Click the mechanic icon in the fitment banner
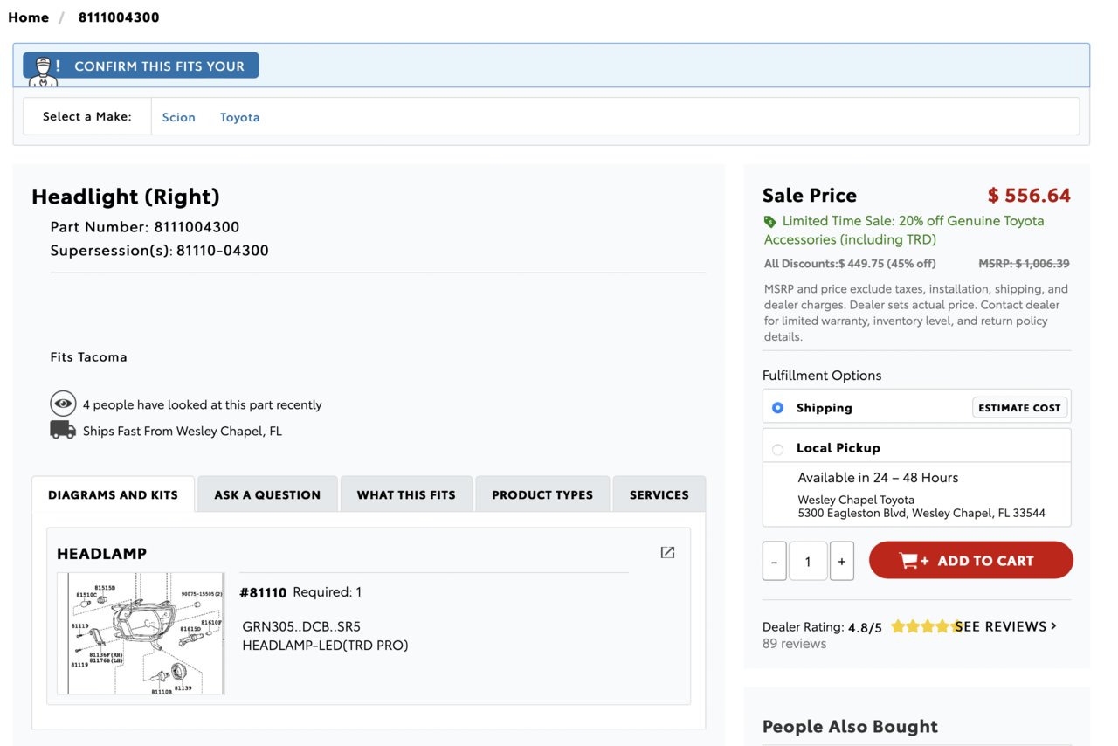This screenshot has width=1118, height=746. coord(43,71)
